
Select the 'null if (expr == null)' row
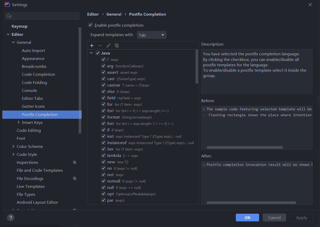pos(143,188)
